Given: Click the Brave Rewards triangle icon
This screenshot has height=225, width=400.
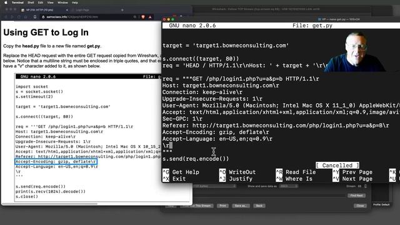Looking at the screenshot, I should tap(150, 17).
